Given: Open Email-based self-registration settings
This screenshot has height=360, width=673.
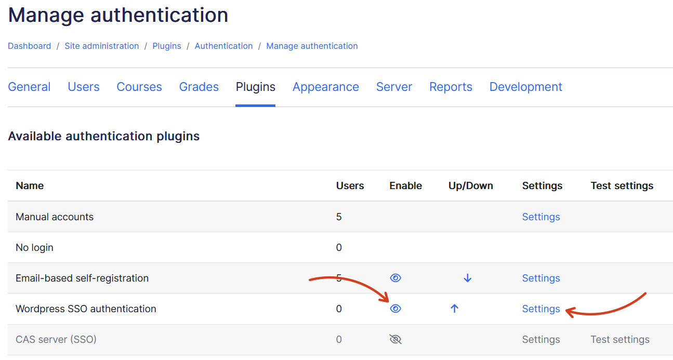Looking at the screenshot, I should click(540, 278).
